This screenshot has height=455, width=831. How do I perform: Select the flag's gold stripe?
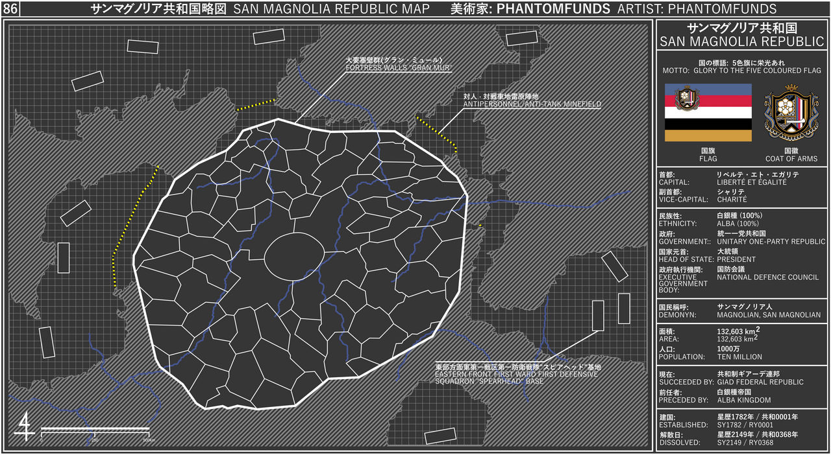pos(708,135)
